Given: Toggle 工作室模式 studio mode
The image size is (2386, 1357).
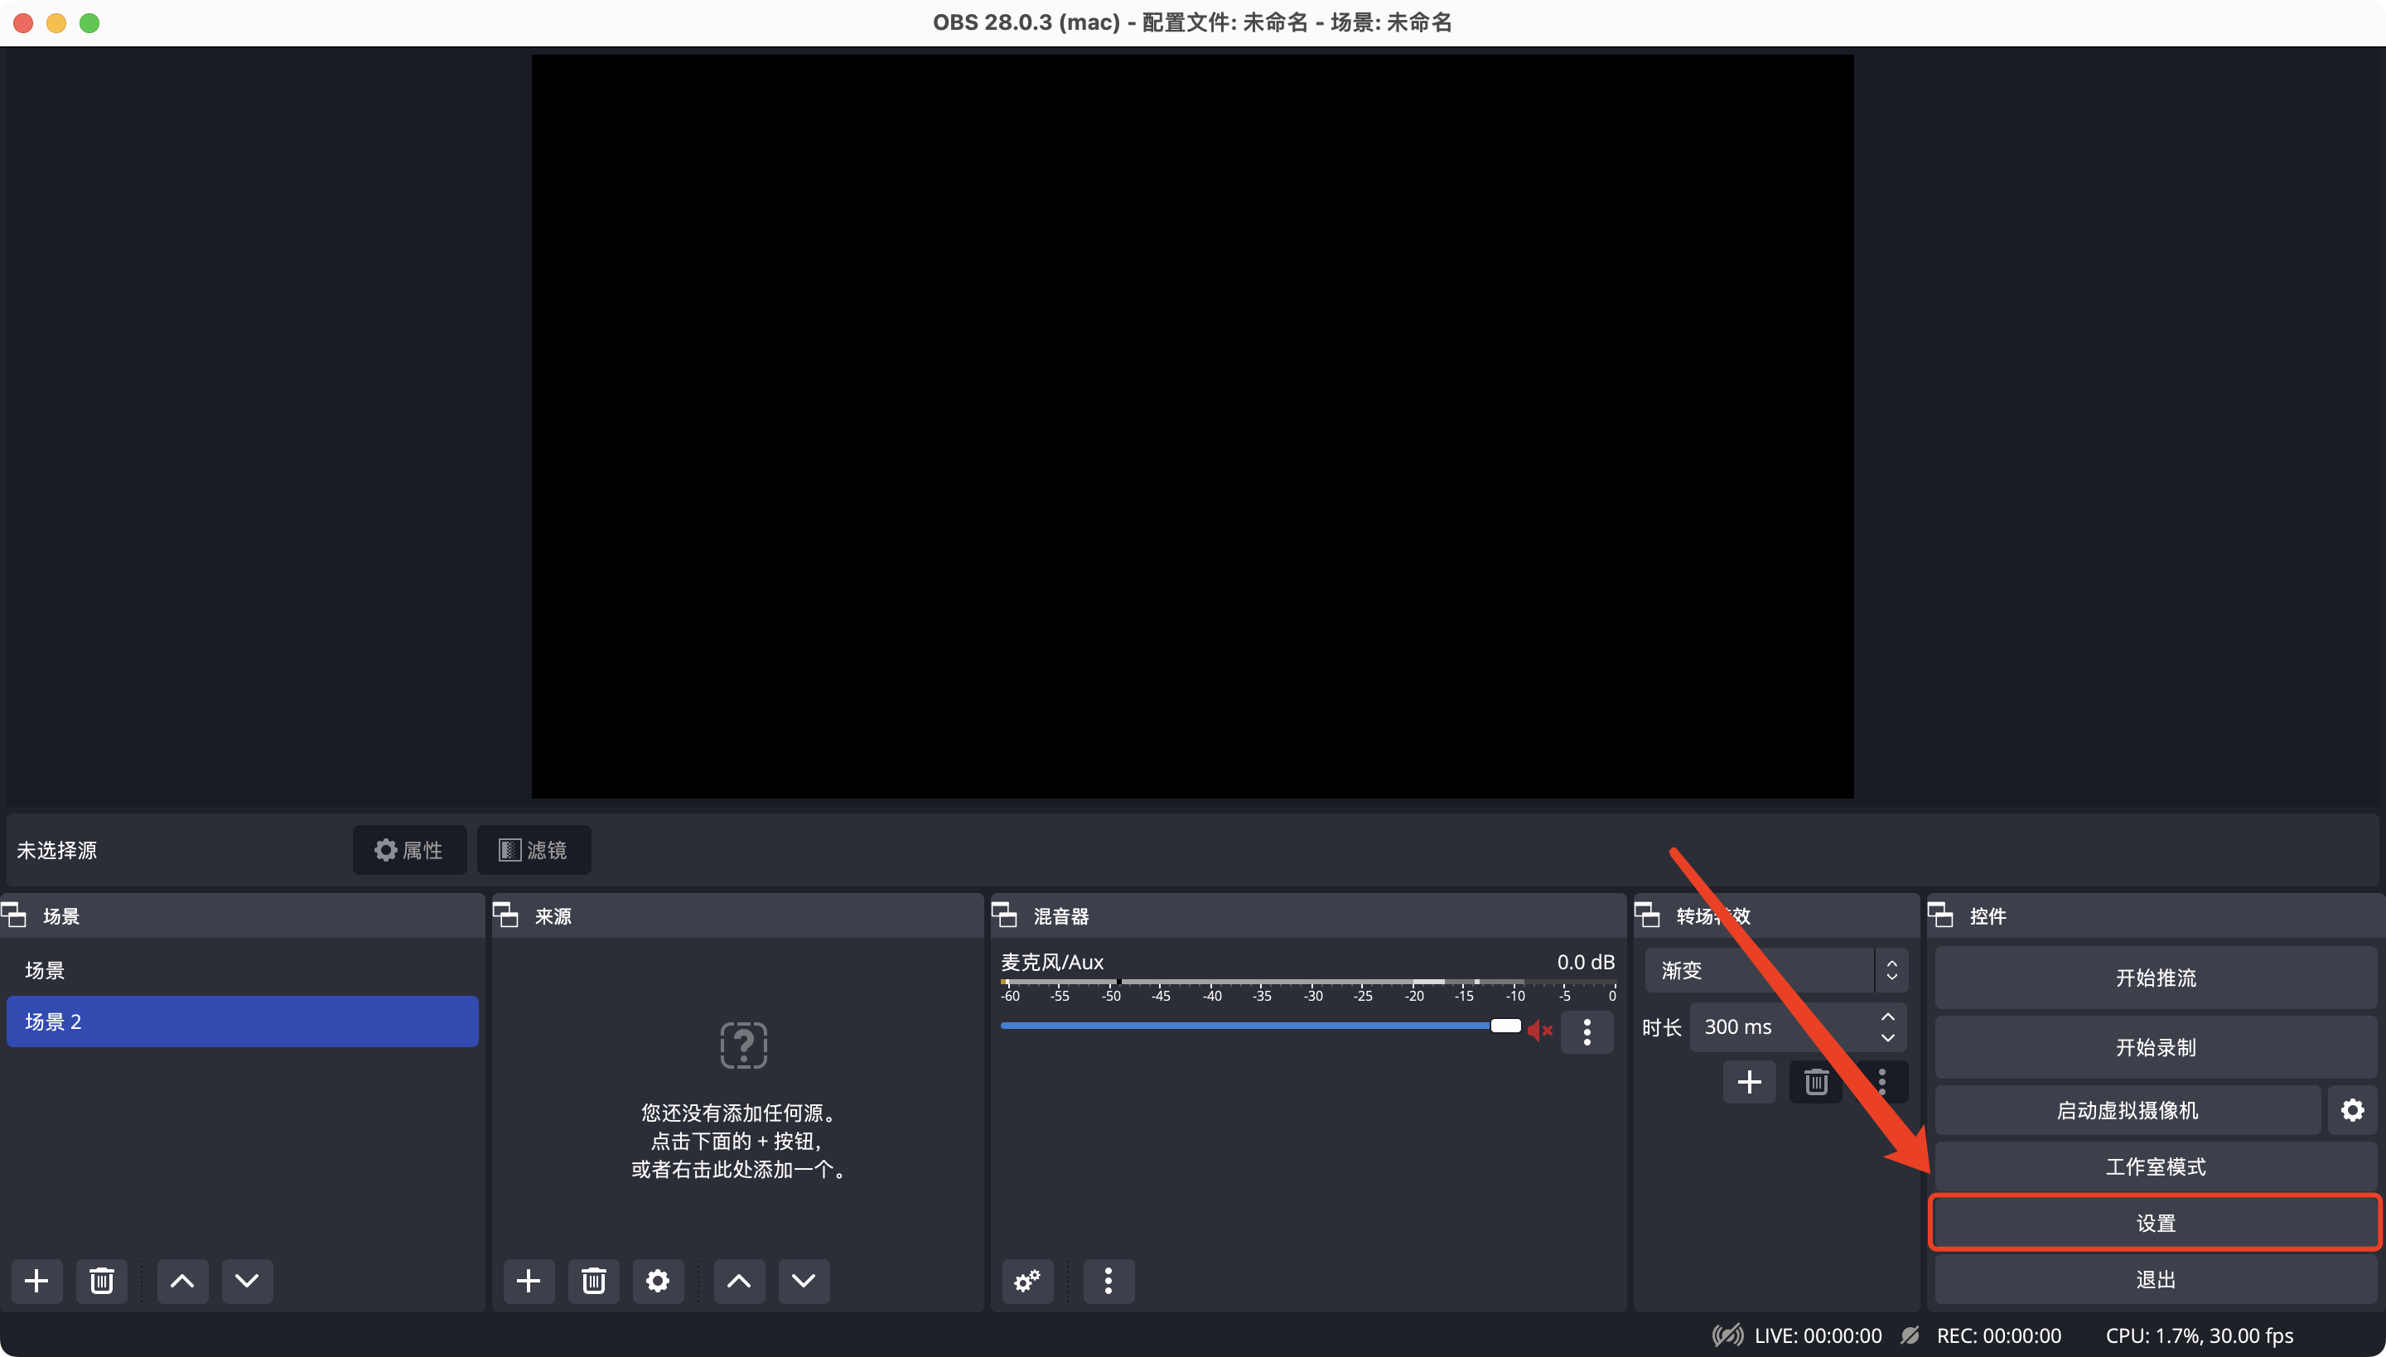Looking at the screenshot, I should 2154,1166.
